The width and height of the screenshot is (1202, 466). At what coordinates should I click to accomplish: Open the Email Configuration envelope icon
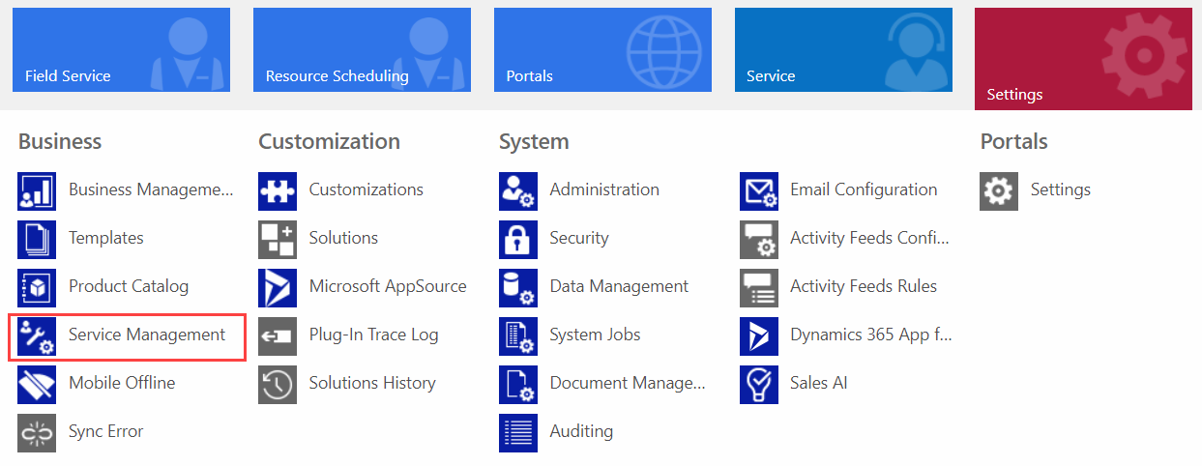[759, 190]
